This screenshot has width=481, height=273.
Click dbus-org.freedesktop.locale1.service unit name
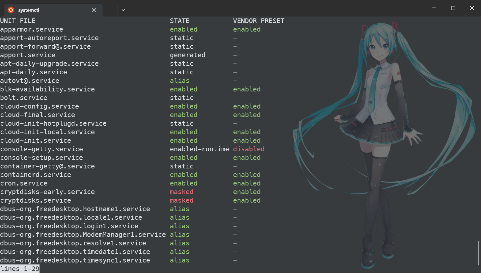[x=71, y=217]
